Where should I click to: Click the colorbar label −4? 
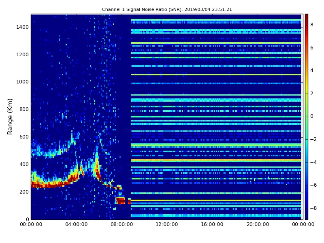[313, 162]
